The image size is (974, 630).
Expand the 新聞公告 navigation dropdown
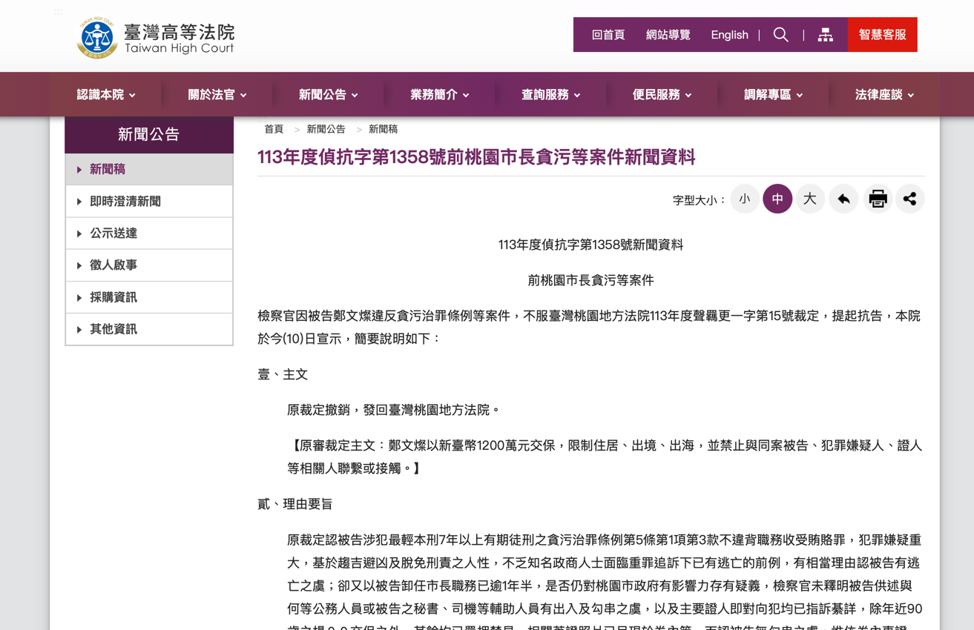[328, 94]
